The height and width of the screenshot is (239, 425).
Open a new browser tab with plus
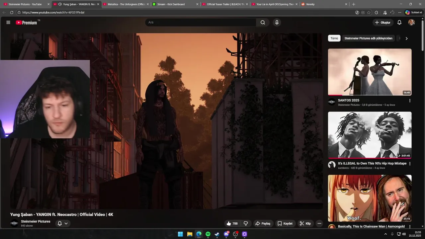[x=354, y=4]
